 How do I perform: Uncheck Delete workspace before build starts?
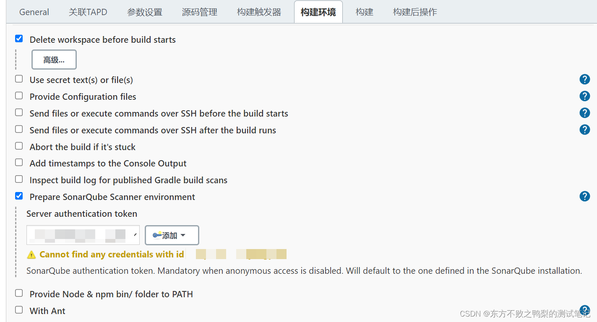coord(19,38)
